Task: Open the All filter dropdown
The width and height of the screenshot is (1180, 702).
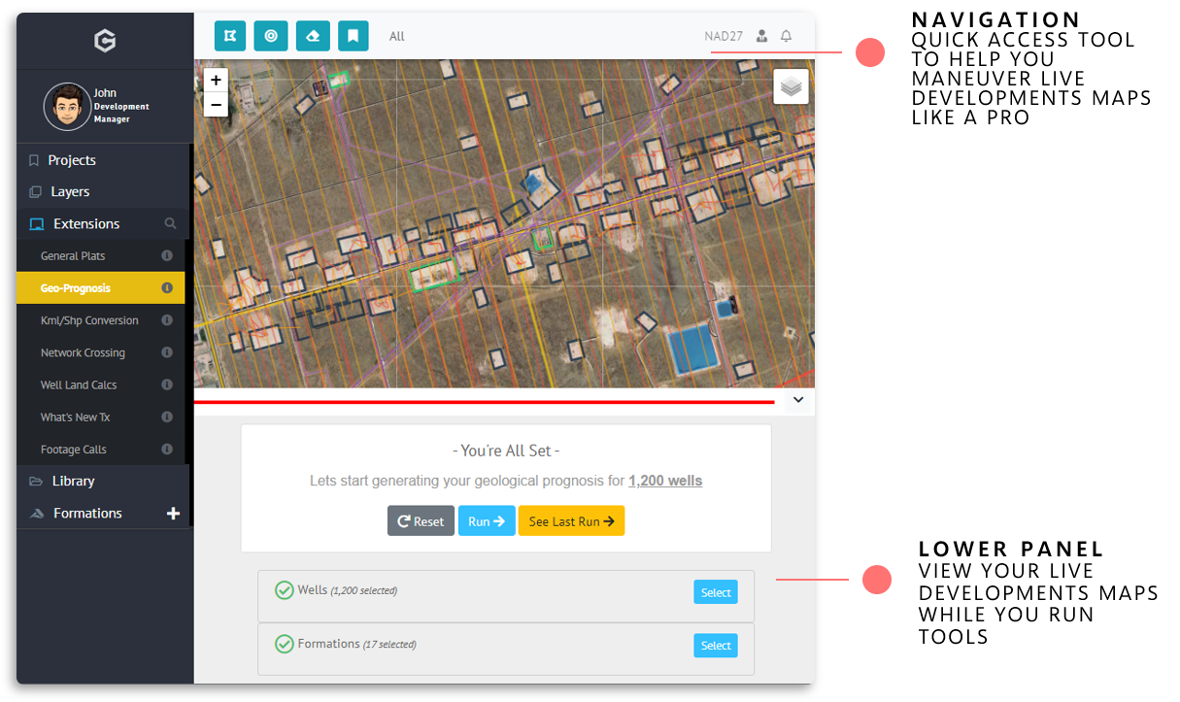Action: [396, 36]
